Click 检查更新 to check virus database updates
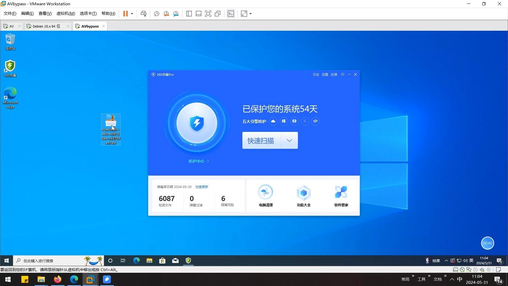Image resolution: width=508 pixels, height=286 pixels. coord(201,187)
